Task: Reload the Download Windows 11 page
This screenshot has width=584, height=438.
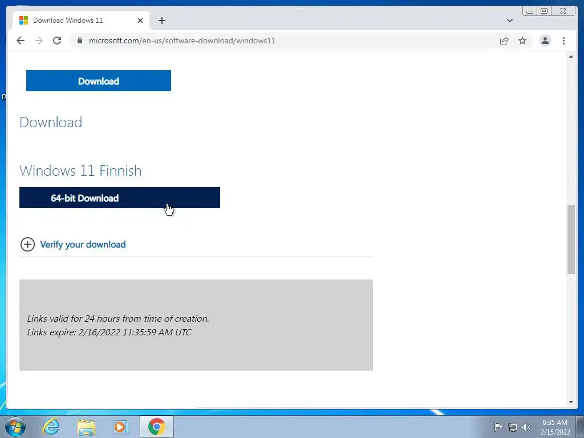Action: pyautogui.click(x=57, y=40)
